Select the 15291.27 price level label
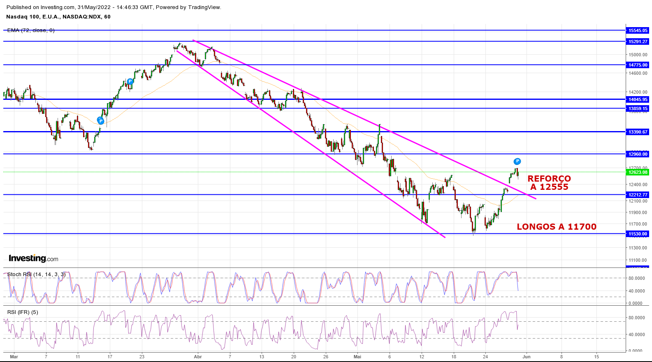The width and height of the screenshot is (652, 362). 638,42
